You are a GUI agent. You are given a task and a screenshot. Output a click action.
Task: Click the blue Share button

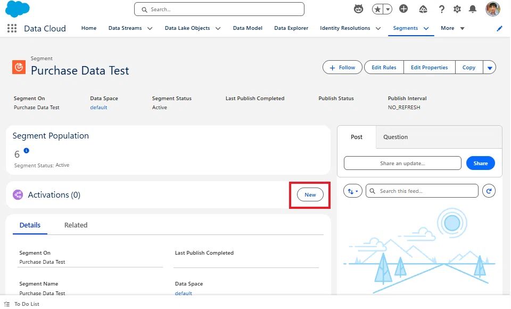480,163
